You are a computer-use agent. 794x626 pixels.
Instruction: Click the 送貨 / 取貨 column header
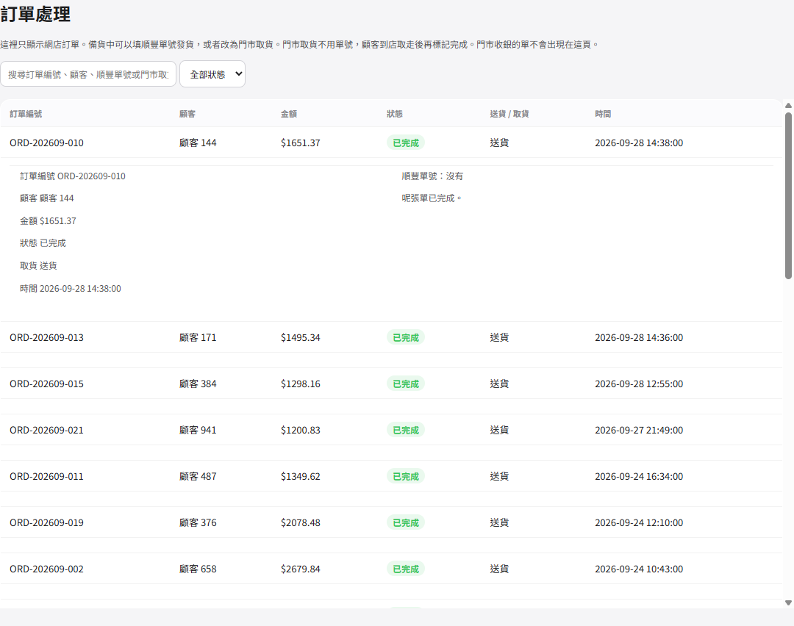(509, 114)
